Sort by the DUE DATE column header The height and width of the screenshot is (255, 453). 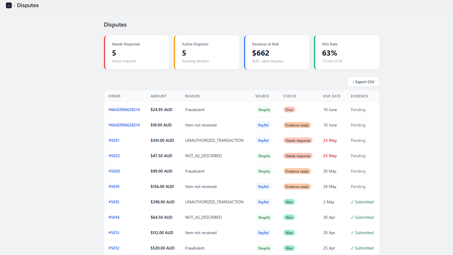(x=332, y=96)
